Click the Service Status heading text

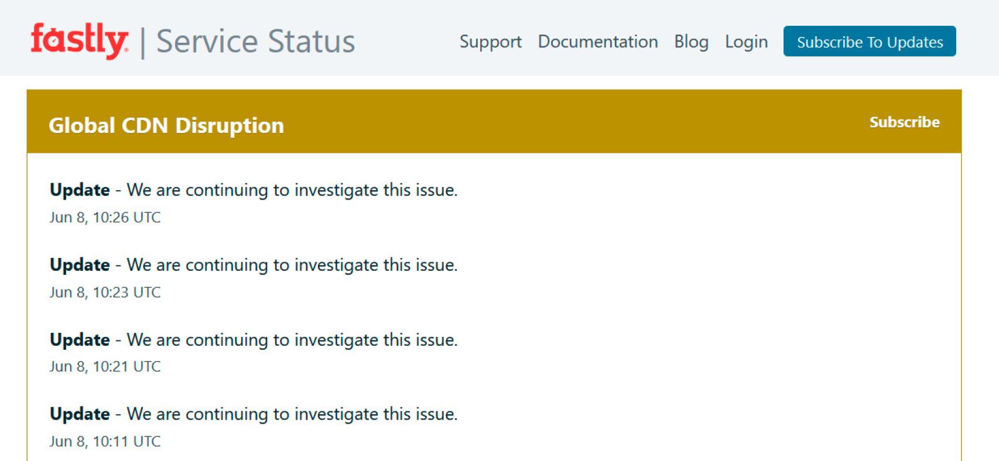[x=255, y=42]
